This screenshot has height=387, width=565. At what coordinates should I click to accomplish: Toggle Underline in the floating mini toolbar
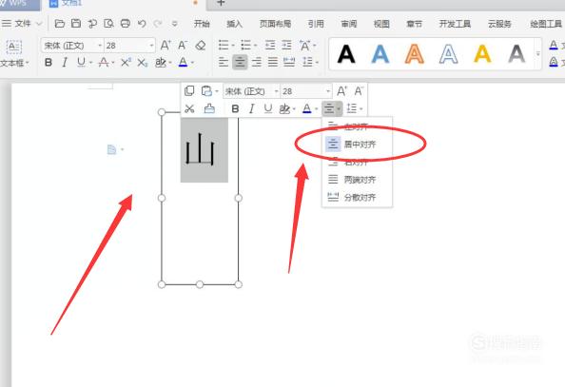268,108
